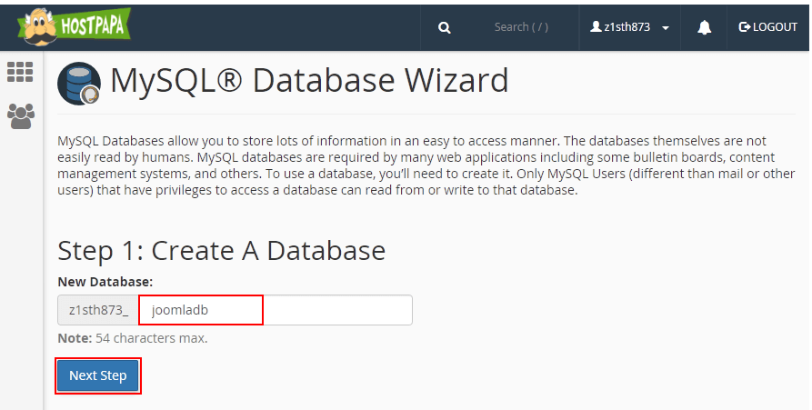812x410 pixels.
Task: Click the MySQL Databases description paragraph
Action: [426, 165]
